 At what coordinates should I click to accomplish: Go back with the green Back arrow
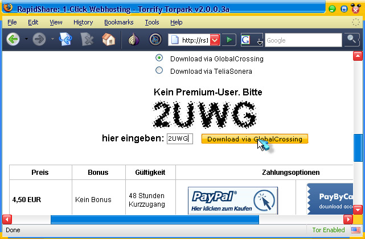13,39
